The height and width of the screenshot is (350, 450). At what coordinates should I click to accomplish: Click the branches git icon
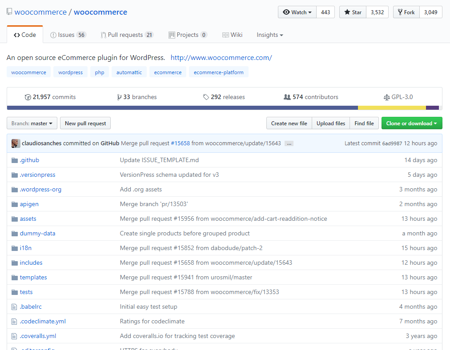click(119, 97)
